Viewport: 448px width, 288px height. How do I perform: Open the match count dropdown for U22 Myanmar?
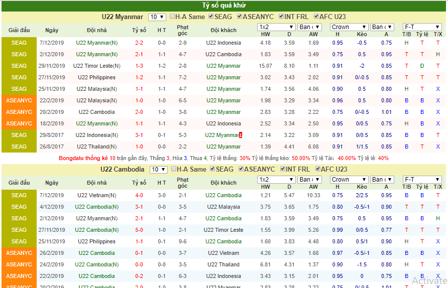[x=157, y=17]
